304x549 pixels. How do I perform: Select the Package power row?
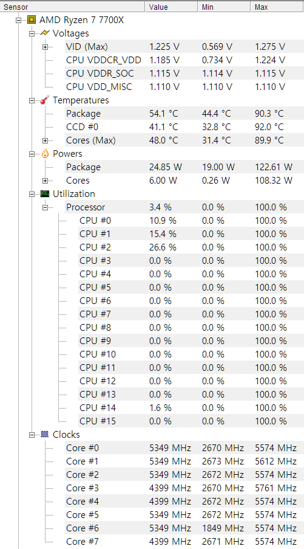click(x=184, y=167)
